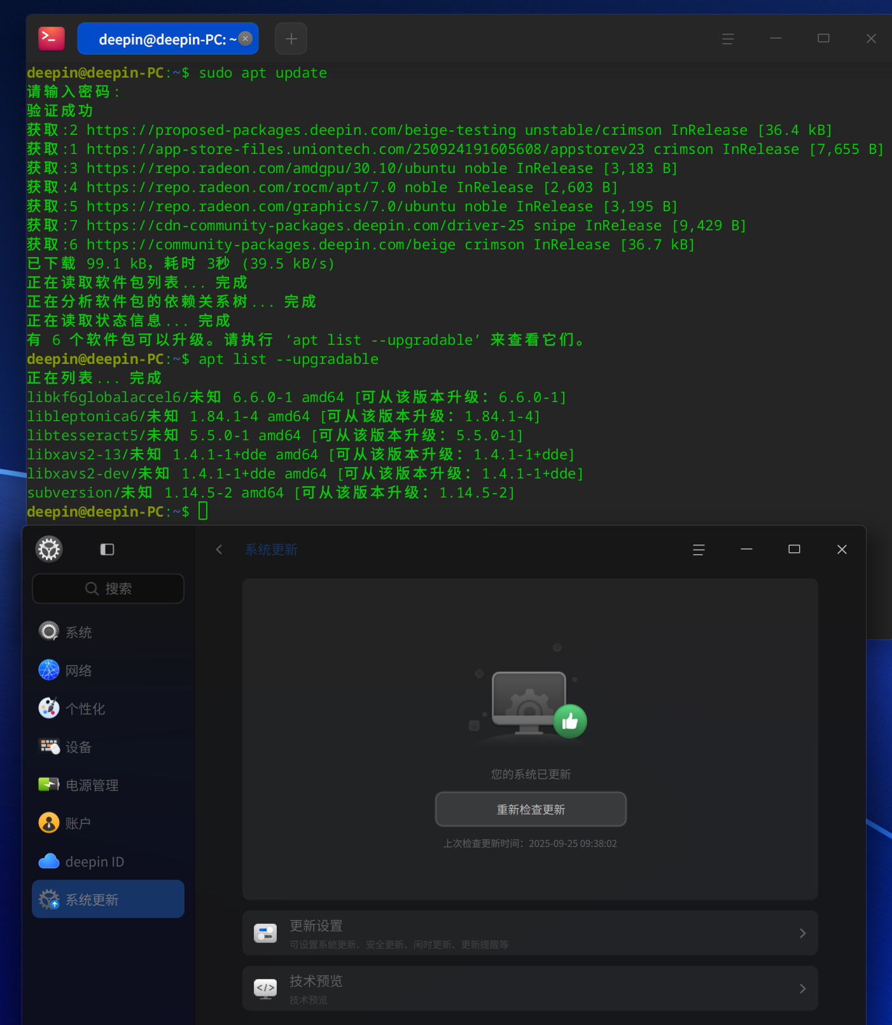Expand 更新设置 row chevron
This screenshot has width=892, height=1025.
(x=803, y=933)
